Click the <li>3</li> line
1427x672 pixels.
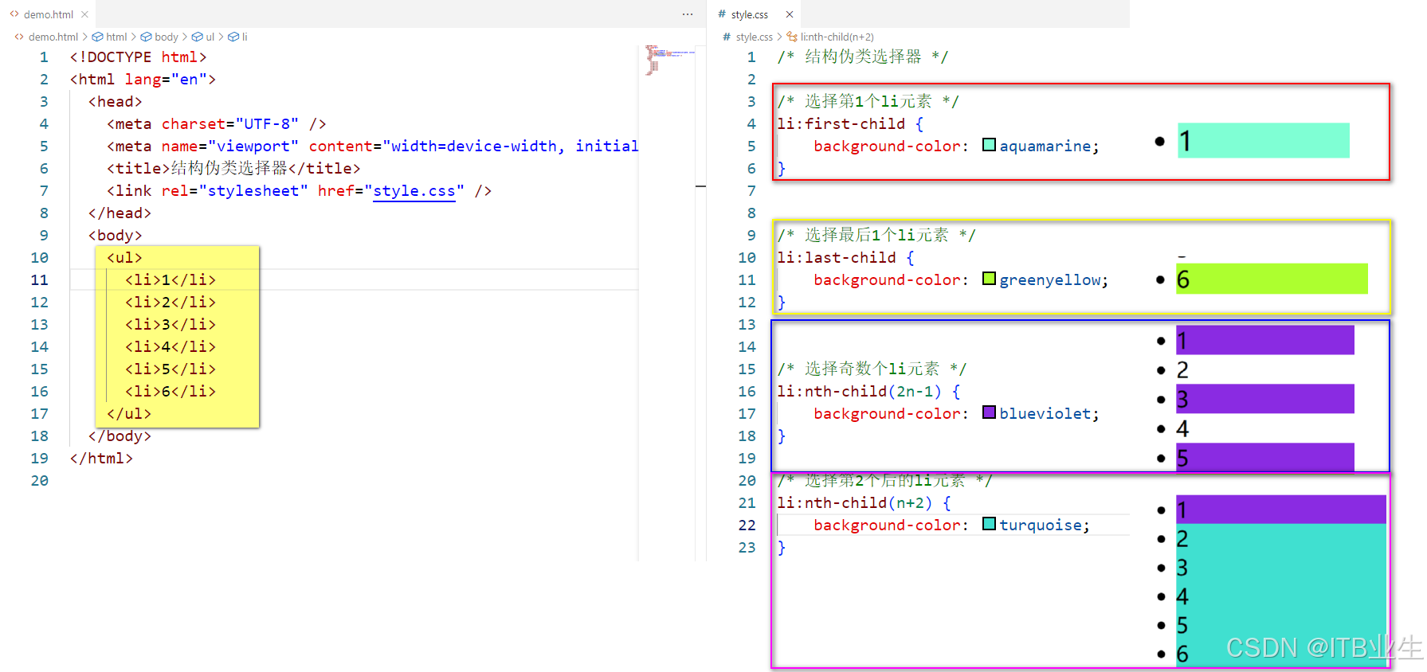point(171,325)
